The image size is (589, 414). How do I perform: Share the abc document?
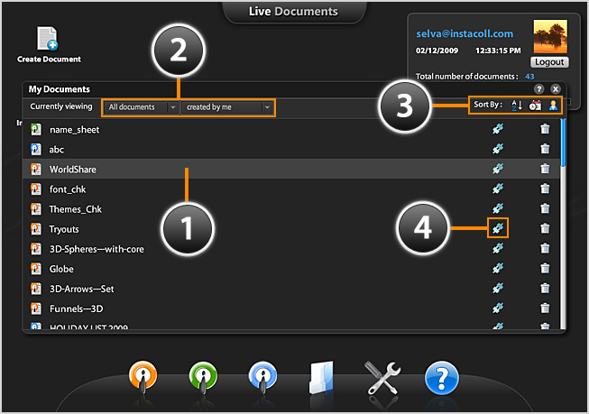click(x=498, y=149)
